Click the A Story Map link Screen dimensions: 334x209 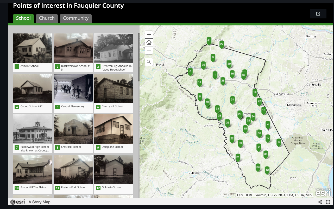click(x=39, y=202)
